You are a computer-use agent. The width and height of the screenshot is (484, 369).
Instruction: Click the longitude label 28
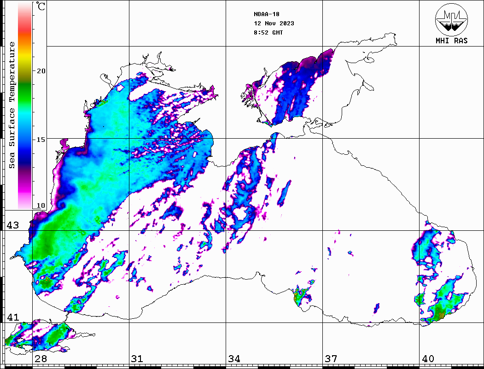(x=41, y=359)
